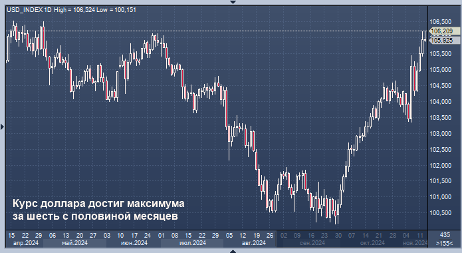
Task: Click date label 05 on time axis
Action: pos(229,235)
